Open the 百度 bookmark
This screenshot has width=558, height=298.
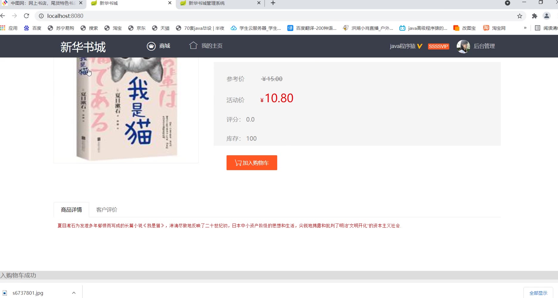coord(33,28)
